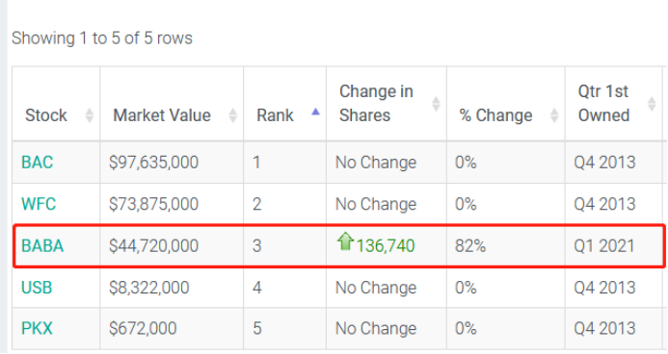Click the Showing 1 to 5 rows text

[102, 38]
